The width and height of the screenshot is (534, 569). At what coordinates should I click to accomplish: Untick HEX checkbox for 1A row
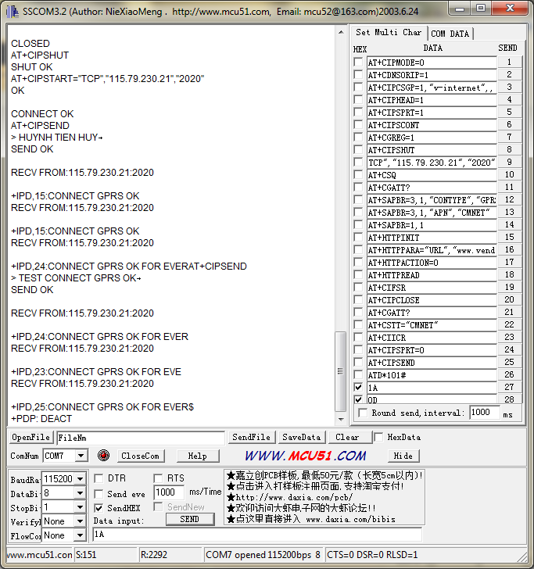point(358,387)
